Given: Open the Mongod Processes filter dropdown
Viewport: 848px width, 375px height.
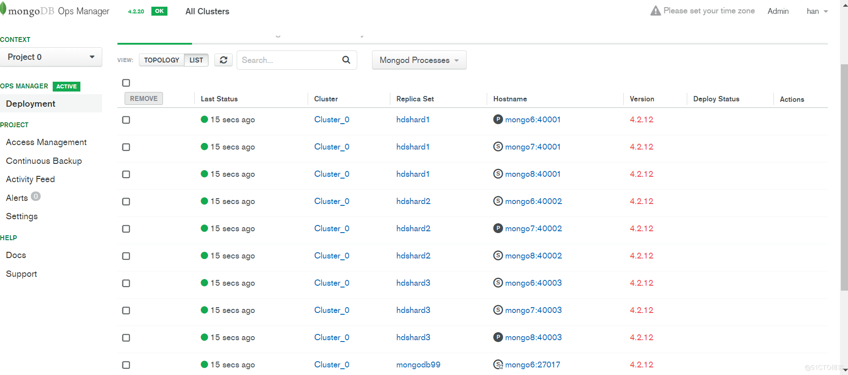Looking at the screenshot, I should coord(419,60).
